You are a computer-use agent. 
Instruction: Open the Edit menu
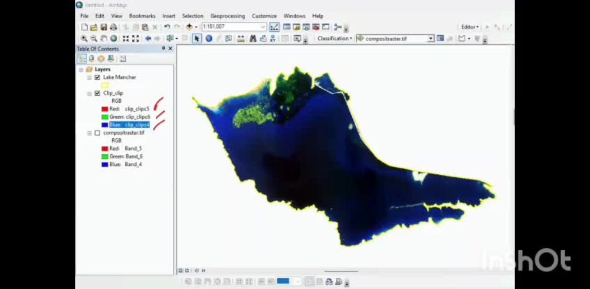point(100,16)
